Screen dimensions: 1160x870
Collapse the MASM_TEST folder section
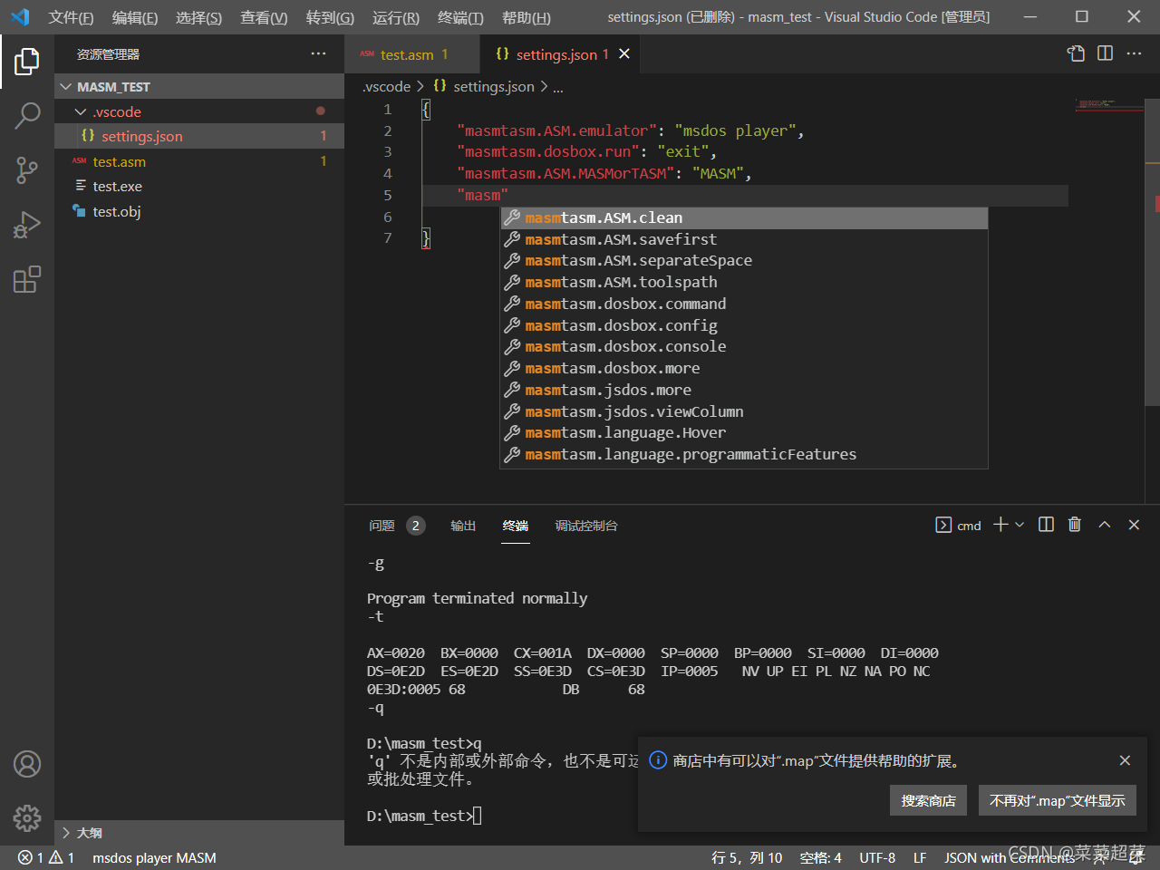(199, 87)
